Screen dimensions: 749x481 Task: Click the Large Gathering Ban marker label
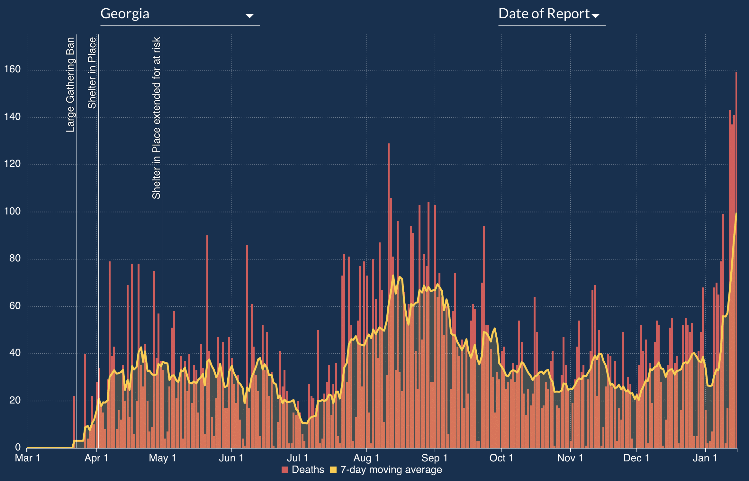(70, 85)
